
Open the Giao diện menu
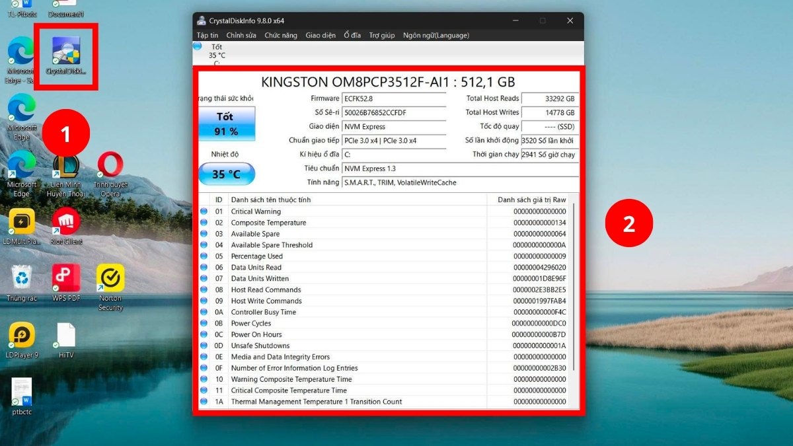(321, 35)
